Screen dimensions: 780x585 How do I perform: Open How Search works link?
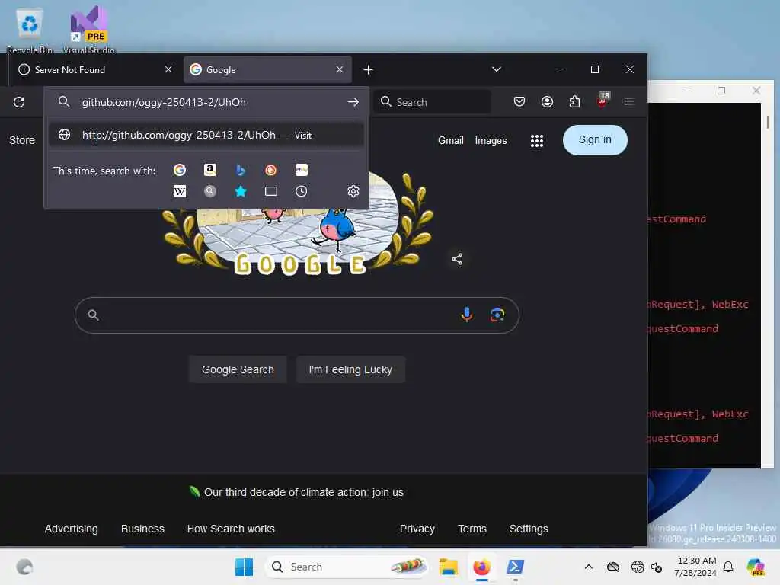[x=231, y=529]
